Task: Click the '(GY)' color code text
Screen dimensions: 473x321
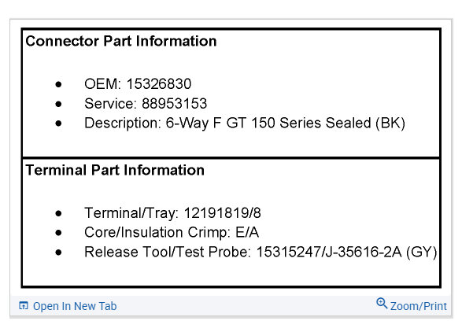Action: click(422, 253)
